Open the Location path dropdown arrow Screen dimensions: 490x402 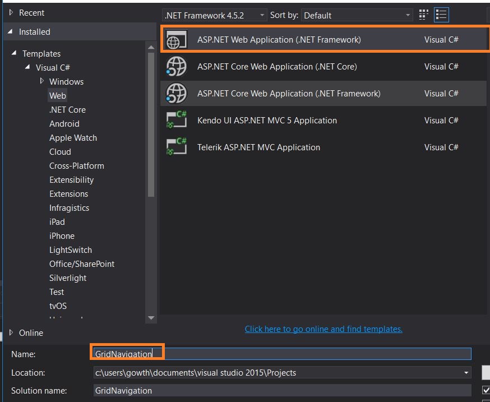click(466, 372)
